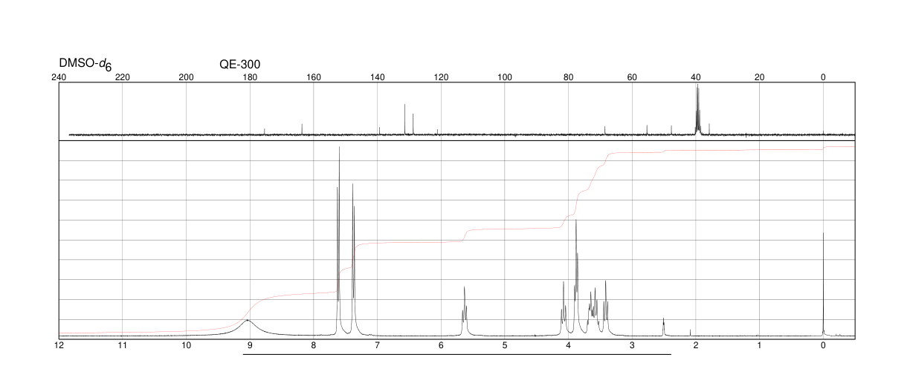
Task: Click the broad hump near 9 ppm
Action: 248,327
